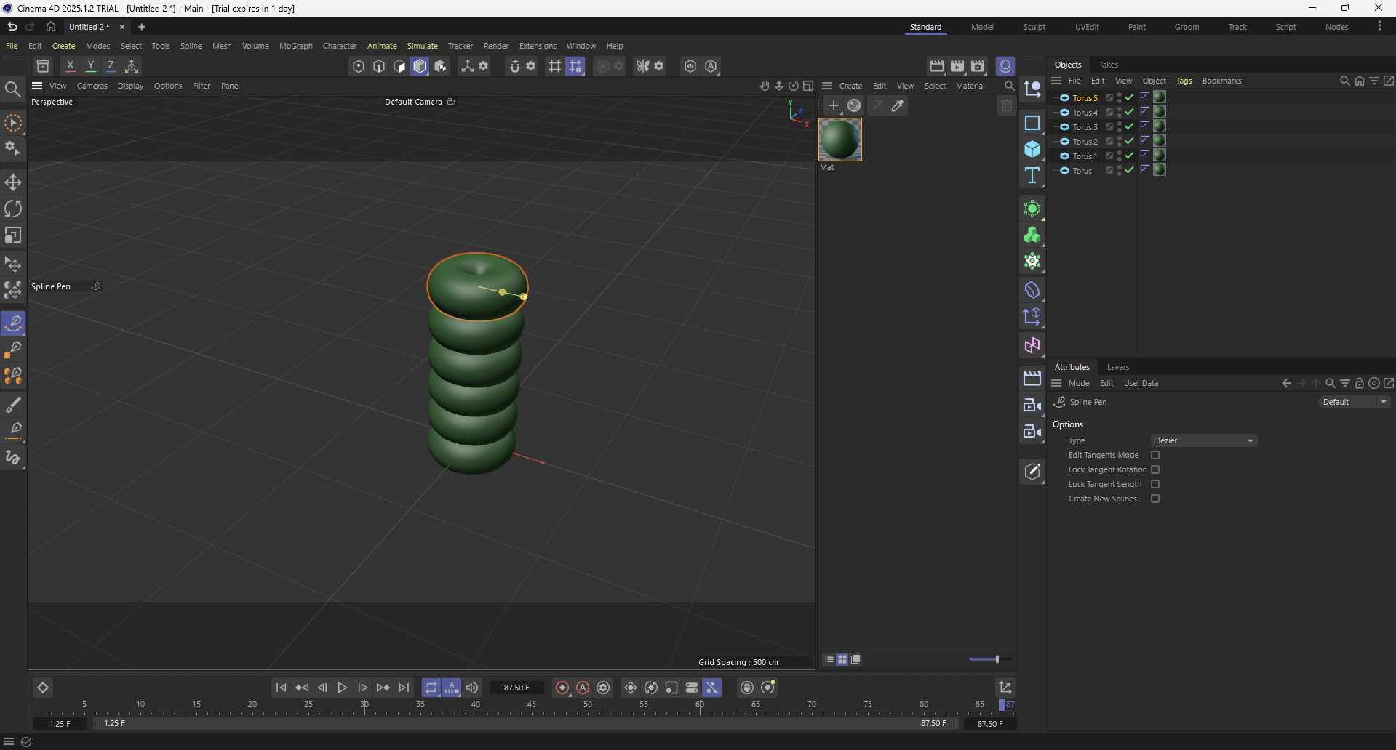Select the Move tool
Screen dimensions: 1396x750
13,182
